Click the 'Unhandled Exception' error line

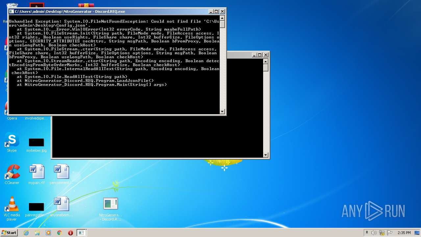click(114, 21)
